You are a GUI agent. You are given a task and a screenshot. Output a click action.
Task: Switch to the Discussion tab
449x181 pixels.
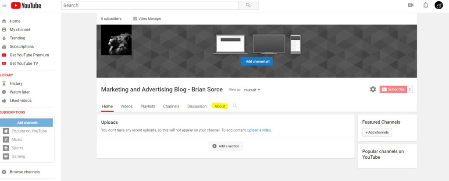click(197, 106)
